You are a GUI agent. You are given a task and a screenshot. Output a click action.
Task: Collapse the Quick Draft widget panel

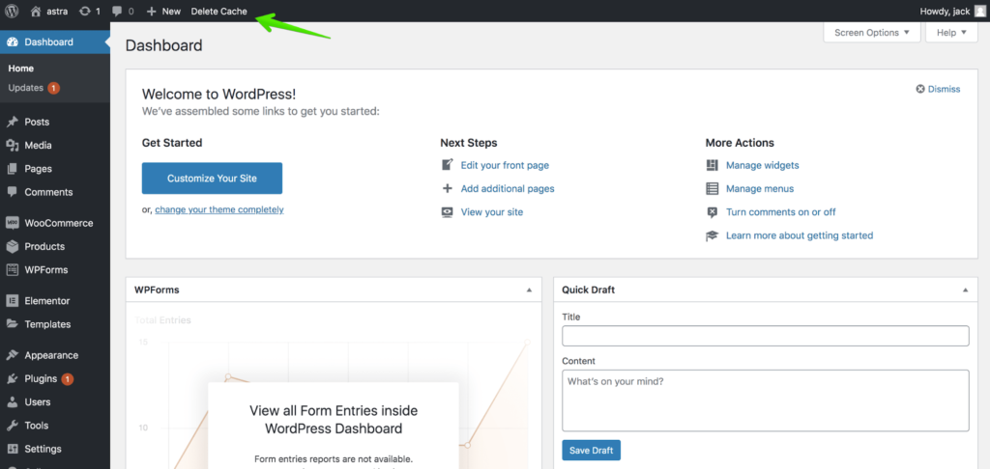(966, 290)
